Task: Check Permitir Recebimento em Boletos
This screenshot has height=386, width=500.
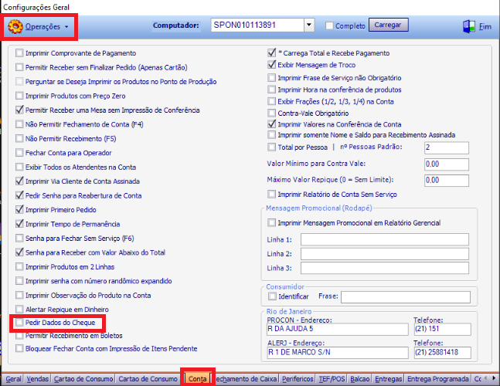Action: pos(19,335)
